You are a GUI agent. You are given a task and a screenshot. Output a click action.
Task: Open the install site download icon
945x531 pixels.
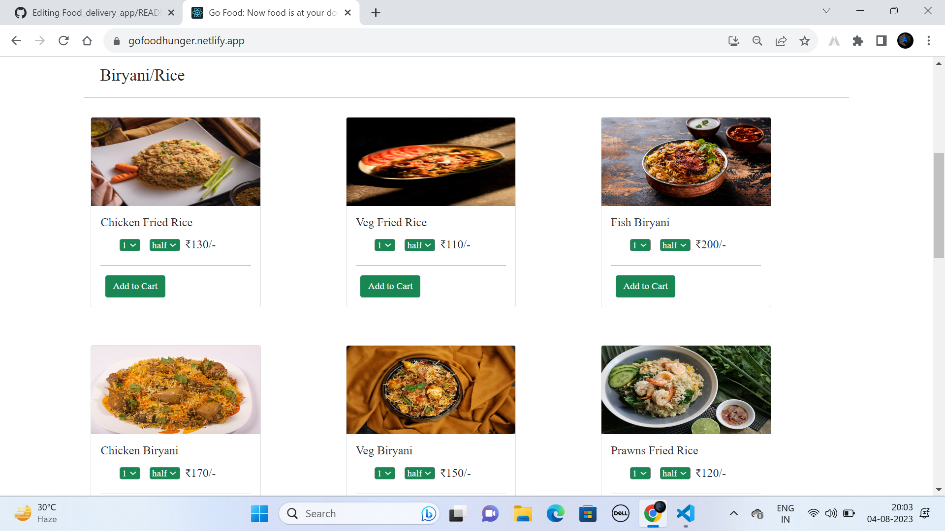733,41
